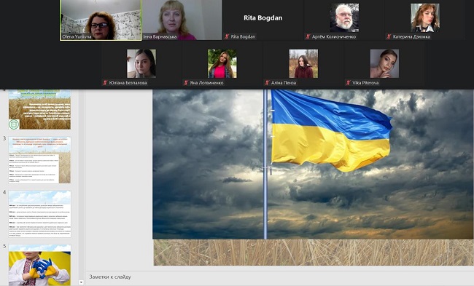The height and width of the screenshot is (286, 474).
Task: Click Rita Bogdan's name tile
Action: [263, 20]
